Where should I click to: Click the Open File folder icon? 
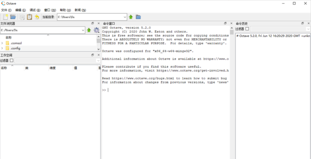[x=13, y=17]
